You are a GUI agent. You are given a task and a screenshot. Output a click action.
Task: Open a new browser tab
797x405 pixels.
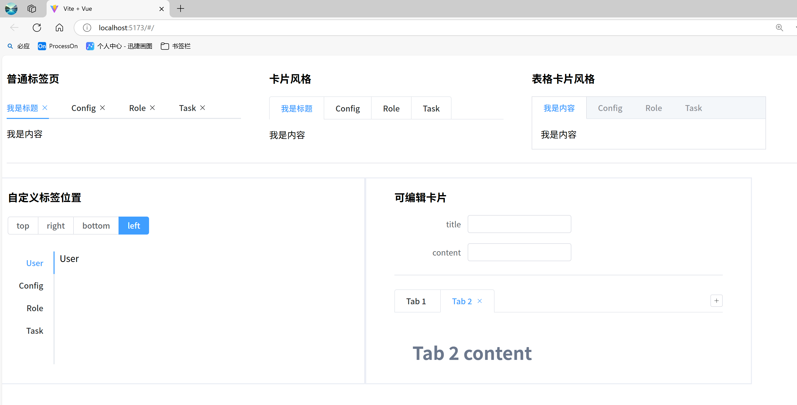click(180, 9)
